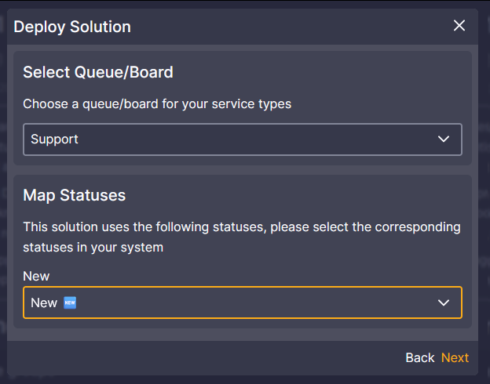
Task: Proceed with the Next button
Action: [x=455, y=357]
